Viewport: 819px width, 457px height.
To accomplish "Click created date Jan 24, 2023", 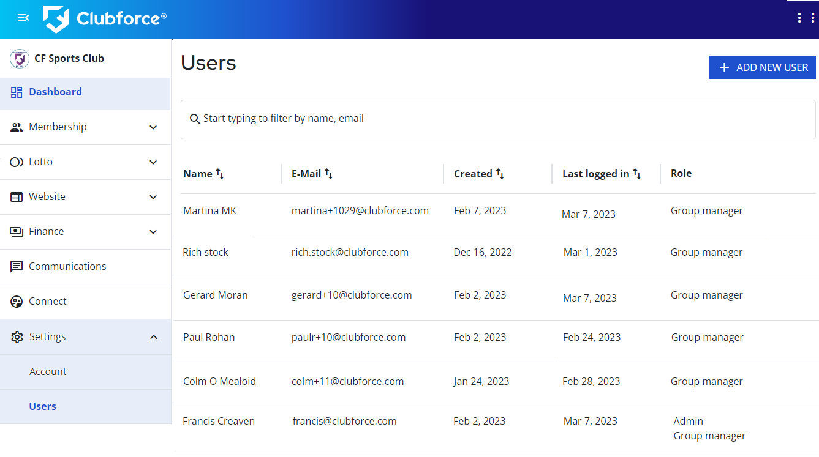I will pos(481,382).
